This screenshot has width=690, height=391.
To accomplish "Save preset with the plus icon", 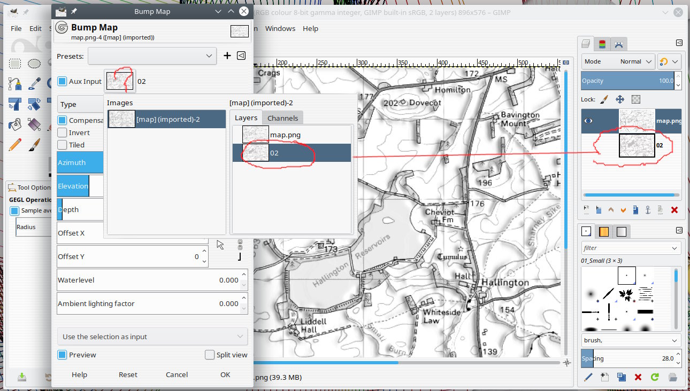I will point(227,56).
